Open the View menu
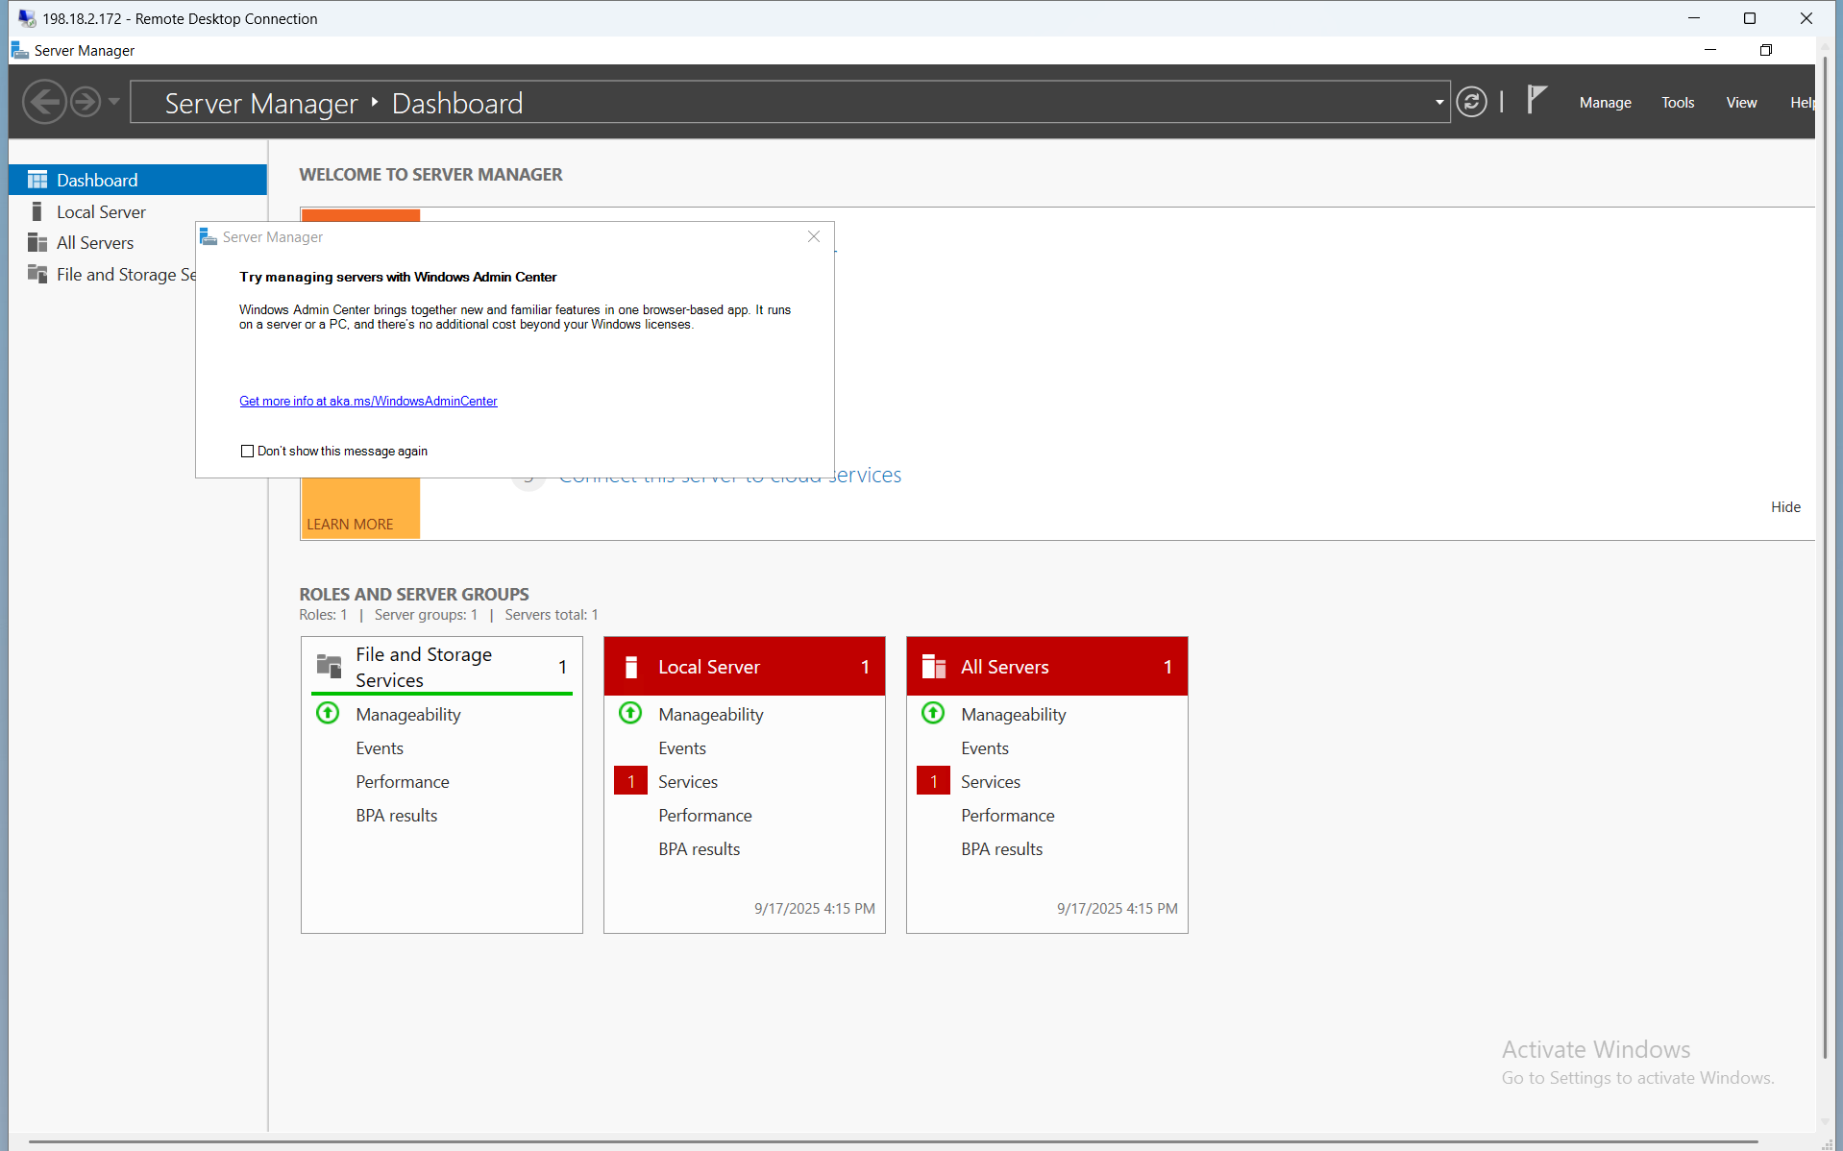The width and height of the screenshot is (1843, 1151). (x=1740, y=103)
